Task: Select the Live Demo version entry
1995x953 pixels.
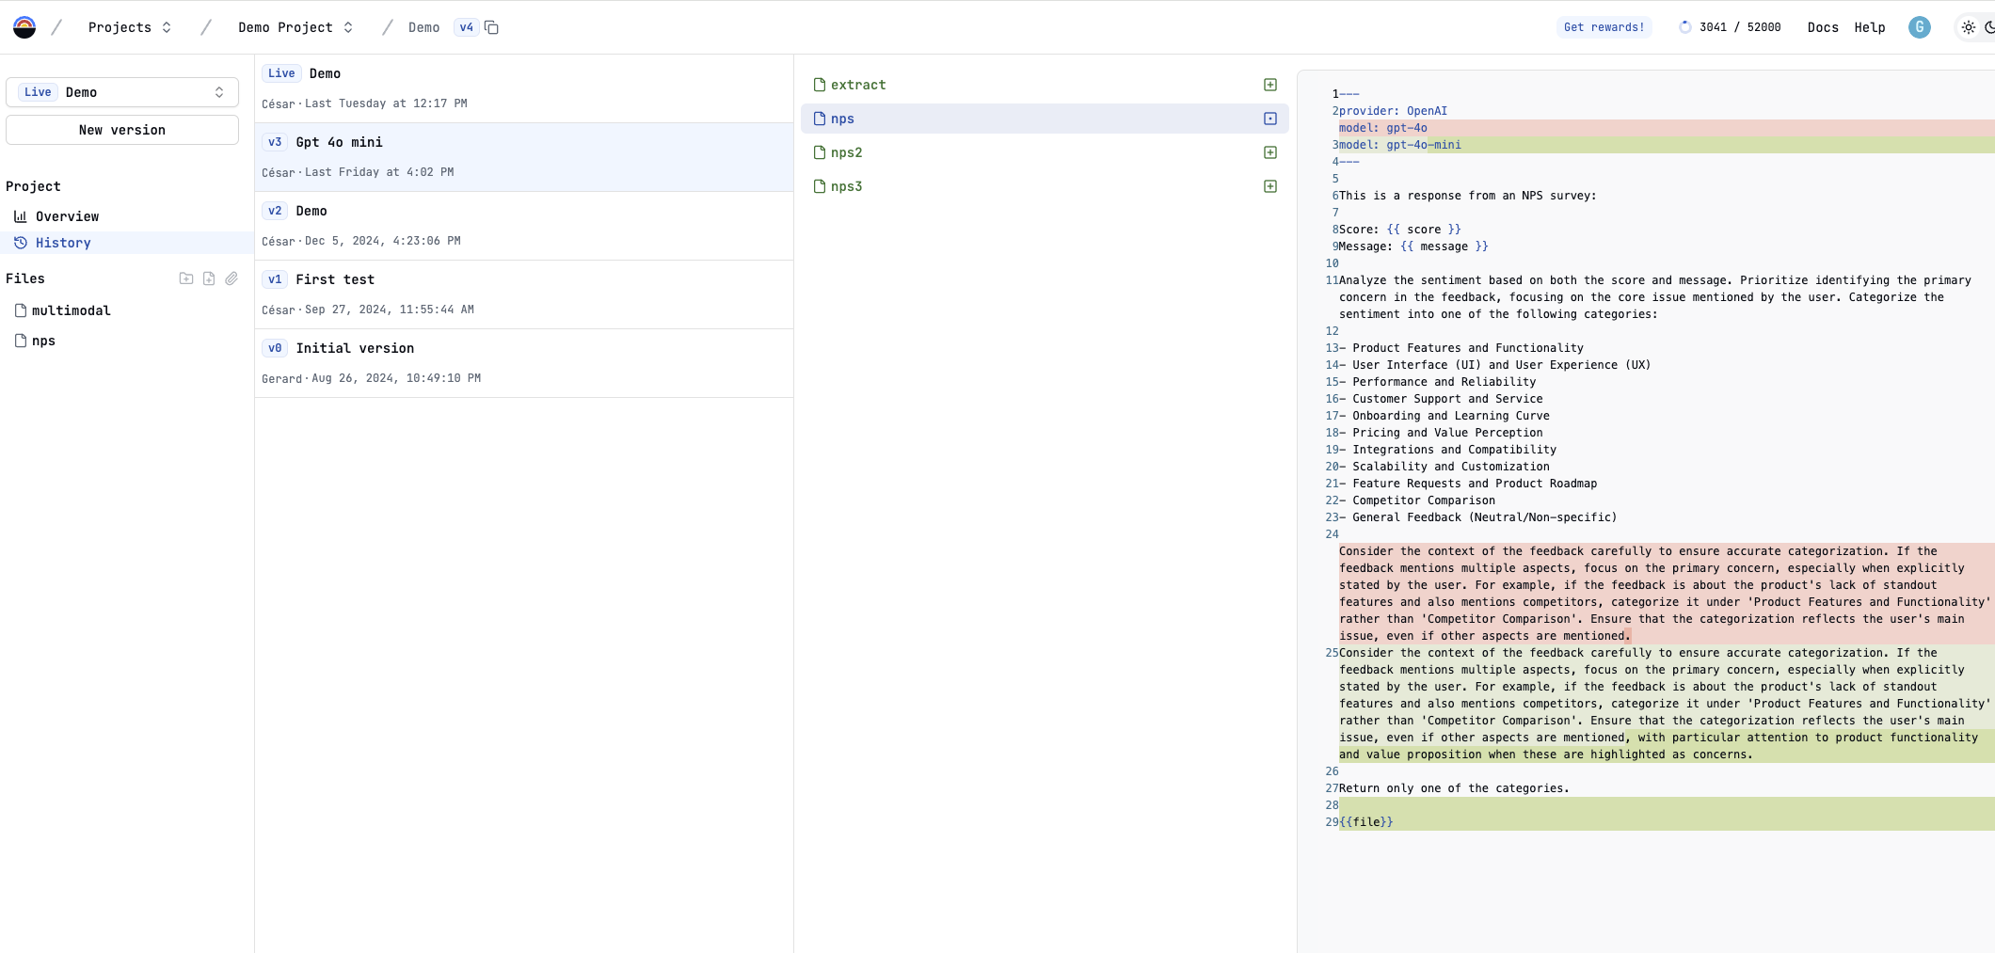Action: point(524,88)
